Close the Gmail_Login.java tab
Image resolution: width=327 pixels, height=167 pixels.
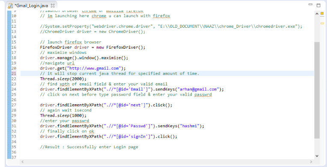[x=53, y=6]
